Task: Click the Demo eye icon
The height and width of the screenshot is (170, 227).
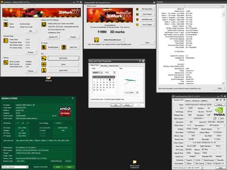Action: click(44, 64)
